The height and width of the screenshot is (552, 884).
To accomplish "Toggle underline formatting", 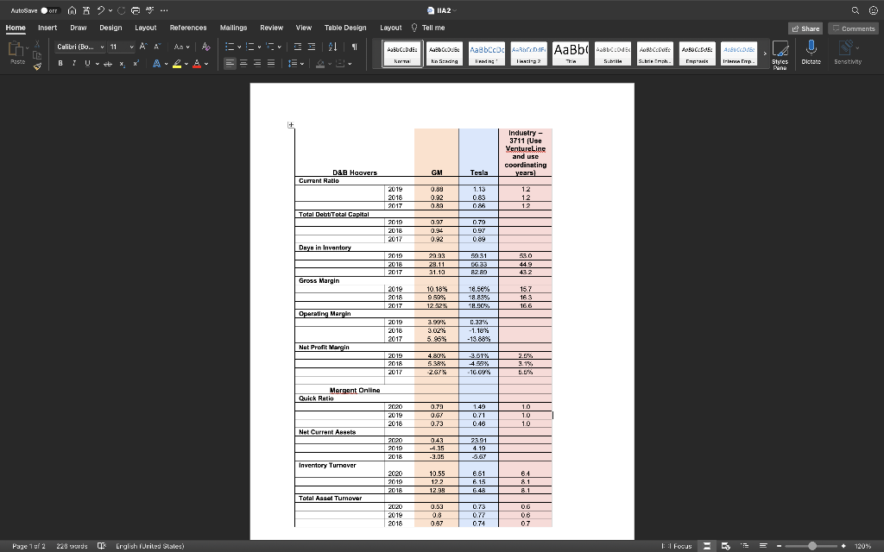I will click(x=87, y=64).
